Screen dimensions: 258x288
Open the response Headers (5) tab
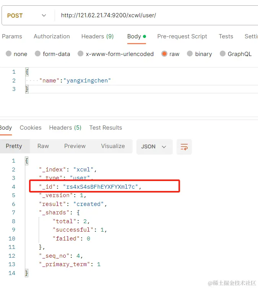coord(65,128)
